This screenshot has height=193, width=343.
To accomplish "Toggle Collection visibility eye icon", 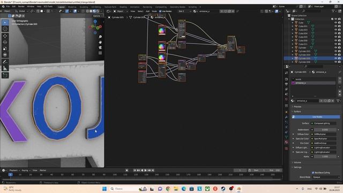I will click(335, 19).
